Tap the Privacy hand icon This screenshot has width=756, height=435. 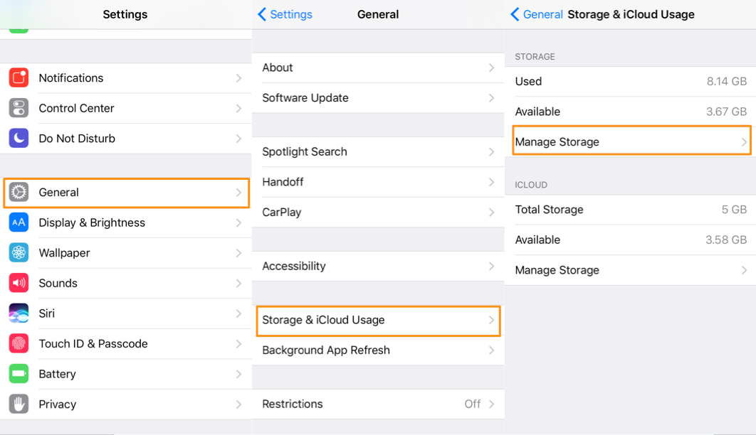tap(19, 404)
